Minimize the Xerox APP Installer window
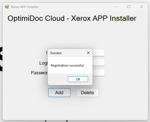The image size is (150, 122). coord(116,7)
